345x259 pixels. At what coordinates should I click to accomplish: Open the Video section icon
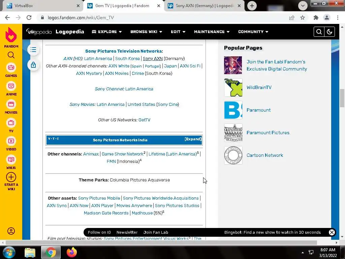click(11, 141)
